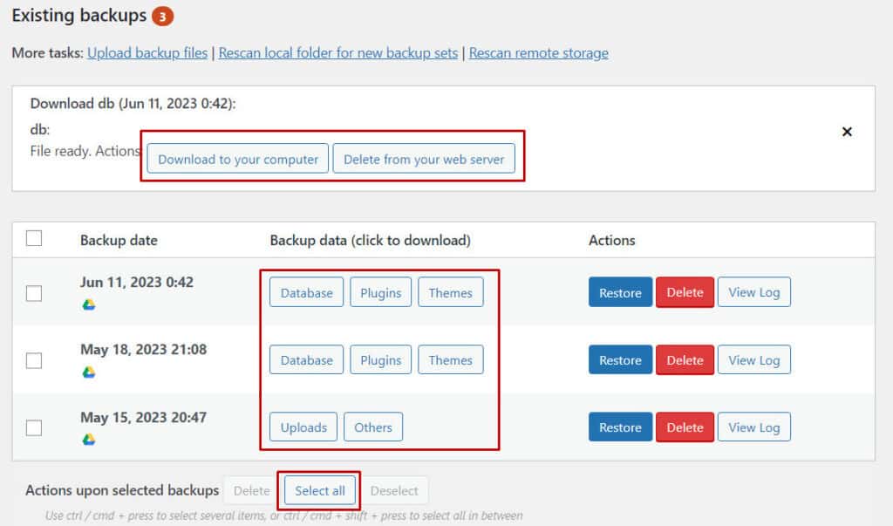893x526 pixels.
Task: Download the Database from Jun 11 backup
Action: pos(306,292)
